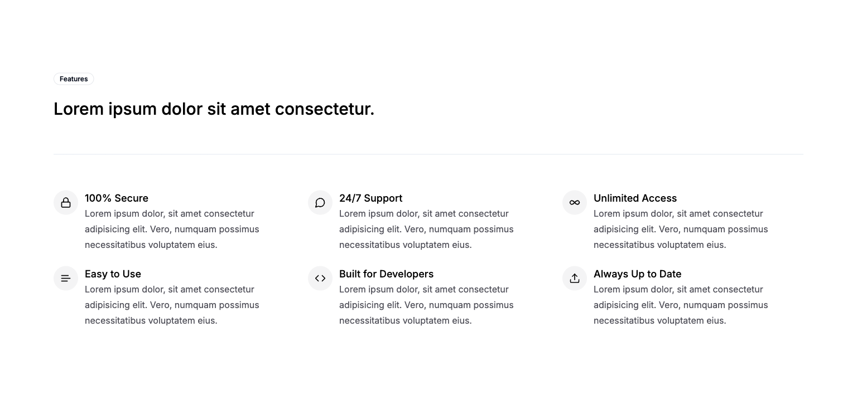857x400 pixels.
Task: Click the text-lines icon beside Easy to Use
Action: point(66,278)
